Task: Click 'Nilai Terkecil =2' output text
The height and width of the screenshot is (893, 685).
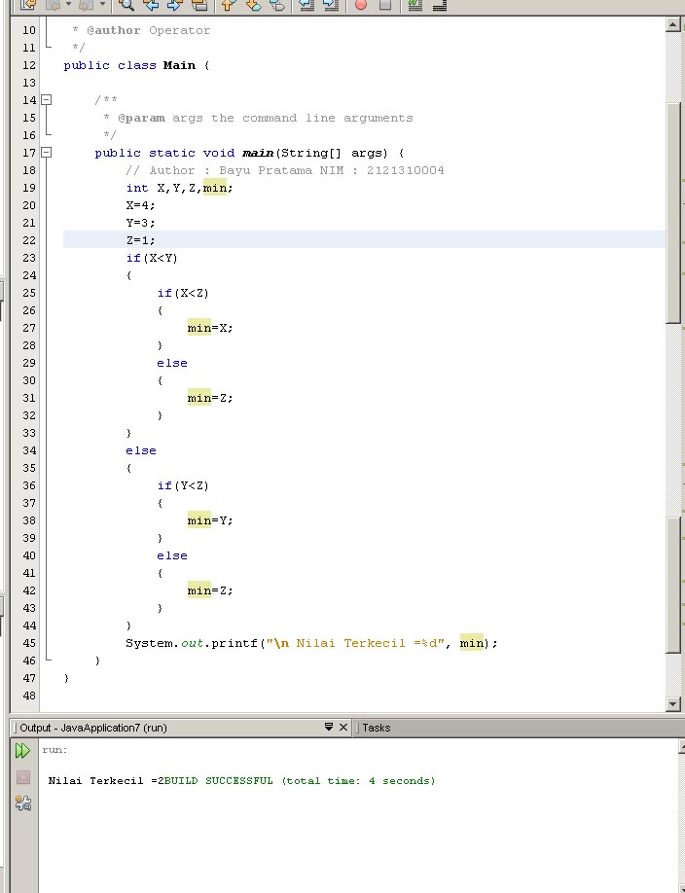Action: click(x=106, y=781)
